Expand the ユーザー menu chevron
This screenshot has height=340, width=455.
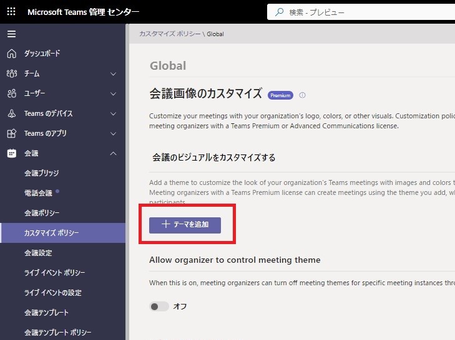pos(114,94)
